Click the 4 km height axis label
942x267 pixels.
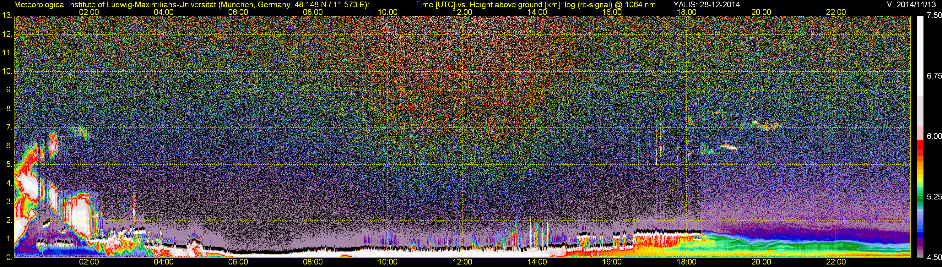[x=9, y=183]
